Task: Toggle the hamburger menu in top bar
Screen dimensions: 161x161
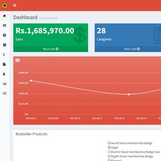Action: coord(15,5)
